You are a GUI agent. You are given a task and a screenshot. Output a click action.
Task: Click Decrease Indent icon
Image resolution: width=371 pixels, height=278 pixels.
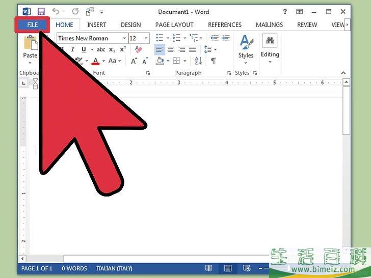[215, 38]
